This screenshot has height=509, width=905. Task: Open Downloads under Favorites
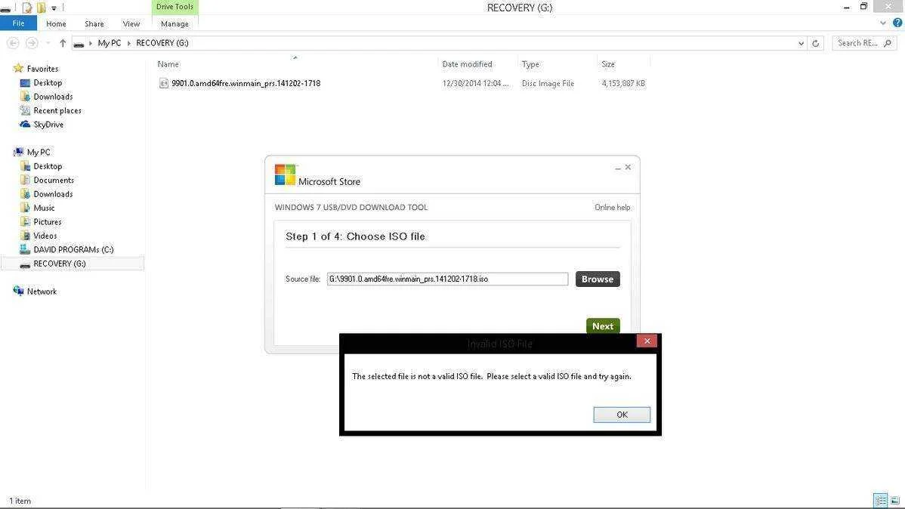53,97
